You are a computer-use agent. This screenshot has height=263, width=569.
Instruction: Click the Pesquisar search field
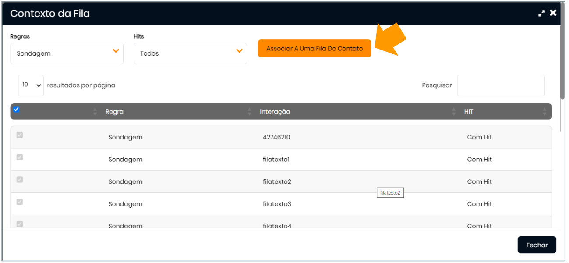pyautogui.click(x=501, y=85)
